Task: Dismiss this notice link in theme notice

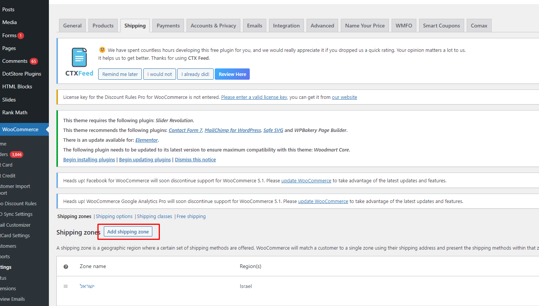Action: point(195,160)
